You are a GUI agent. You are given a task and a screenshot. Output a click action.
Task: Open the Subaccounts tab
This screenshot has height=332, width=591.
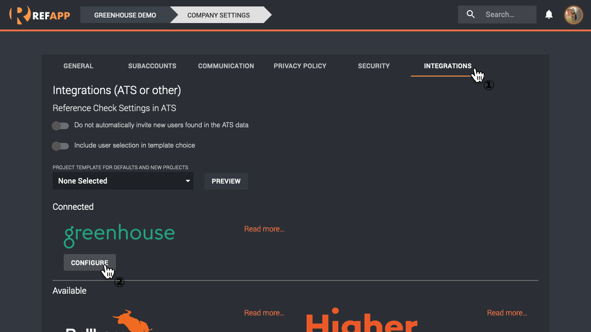point(152,66)
